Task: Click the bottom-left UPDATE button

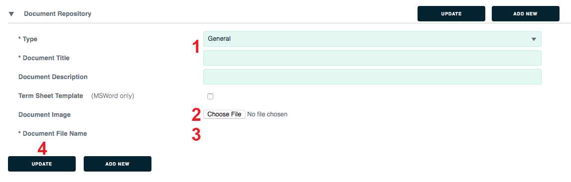Action: point(42,164)
